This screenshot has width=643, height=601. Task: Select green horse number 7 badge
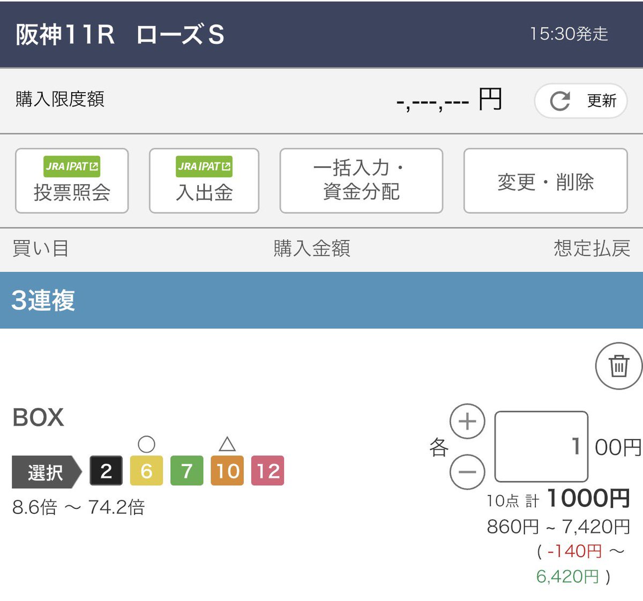pos(187,471)
